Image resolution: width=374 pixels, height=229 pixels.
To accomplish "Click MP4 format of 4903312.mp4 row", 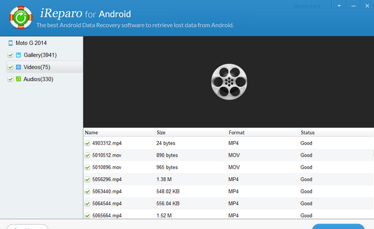I will coord(233,144).
